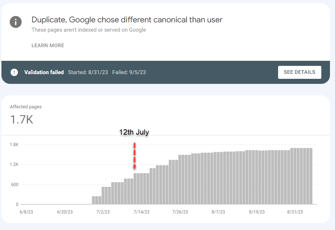
Task: Click the SEE DETAILS button
Action: (x=300, y=72)
